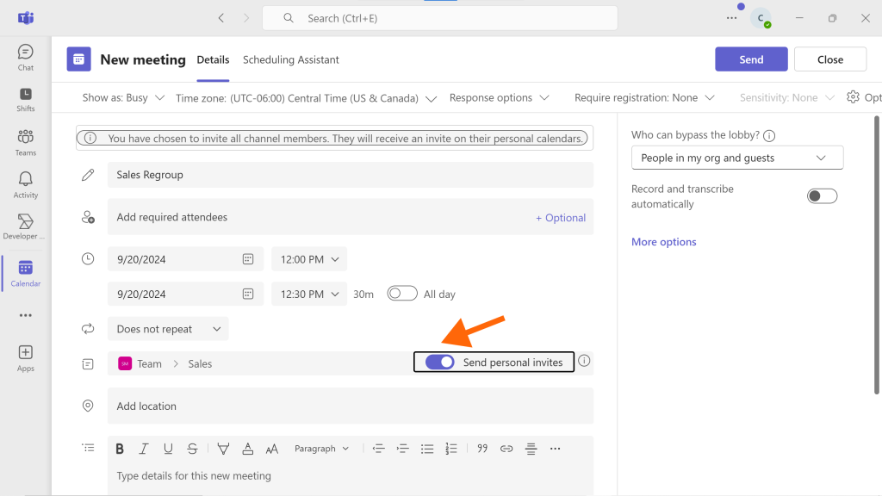Open the Show as: Busy dropdown
This screenshot has height=496, width=882.
coord(123,98)
